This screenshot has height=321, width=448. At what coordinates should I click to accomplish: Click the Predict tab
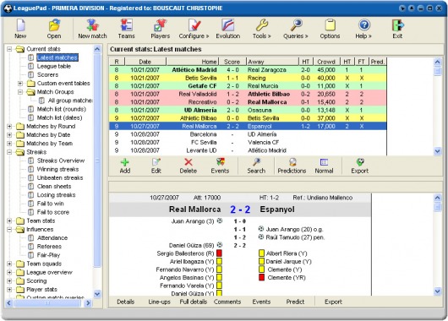tap(295, 302)
